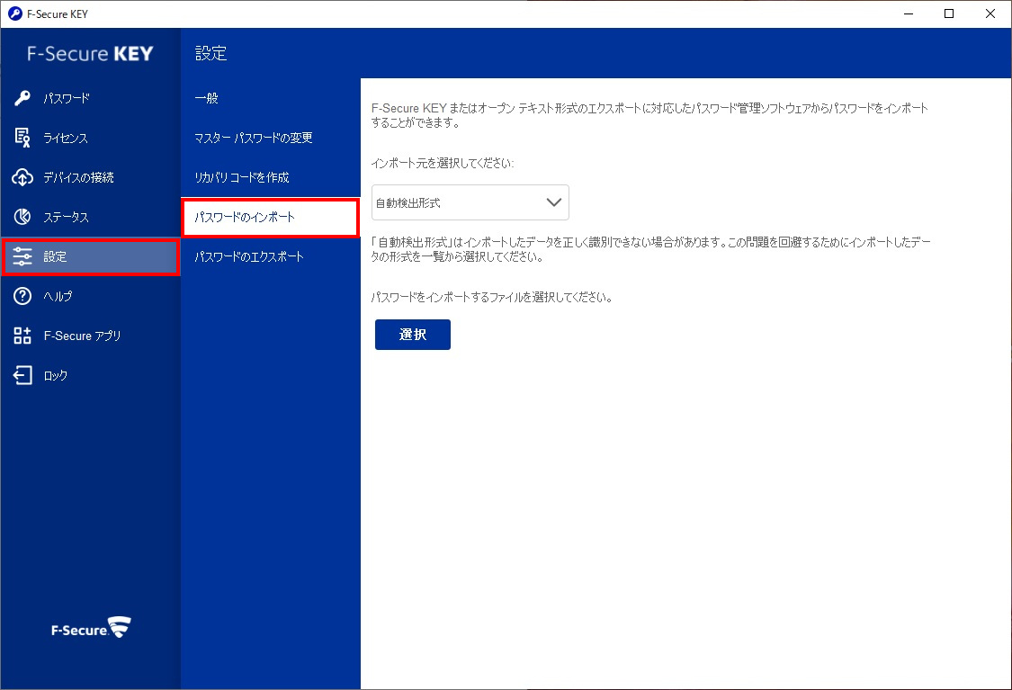This screenshot has height=690, width=1012.
Task: Click the sliders icon for 設定
Action: (23, 257)
